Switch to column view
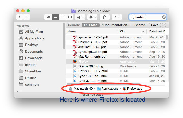Screen dimensions: 183x118 tap(62, 17)
